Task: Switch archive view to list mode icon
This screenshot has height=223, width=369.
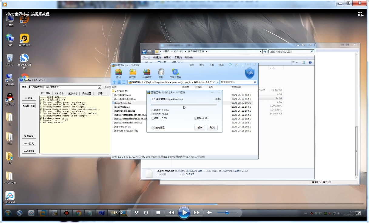Action: coord(124,82)
